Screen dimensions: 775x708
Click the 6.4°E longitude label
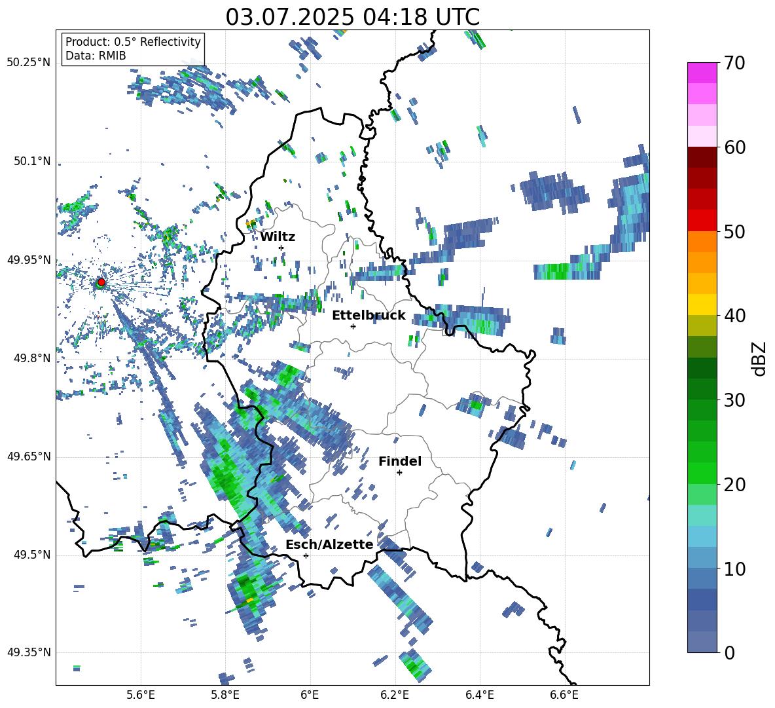479,695
